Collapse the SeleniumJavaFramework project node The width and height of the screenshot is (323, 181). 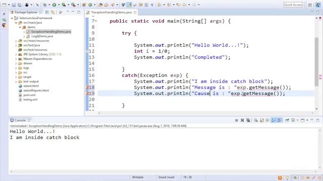point(12,18)
